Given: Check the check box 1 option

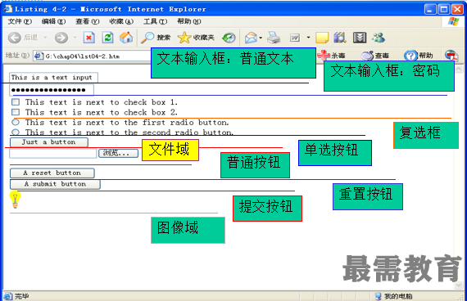Looking at the screenshot, I should tap(16, 102).
